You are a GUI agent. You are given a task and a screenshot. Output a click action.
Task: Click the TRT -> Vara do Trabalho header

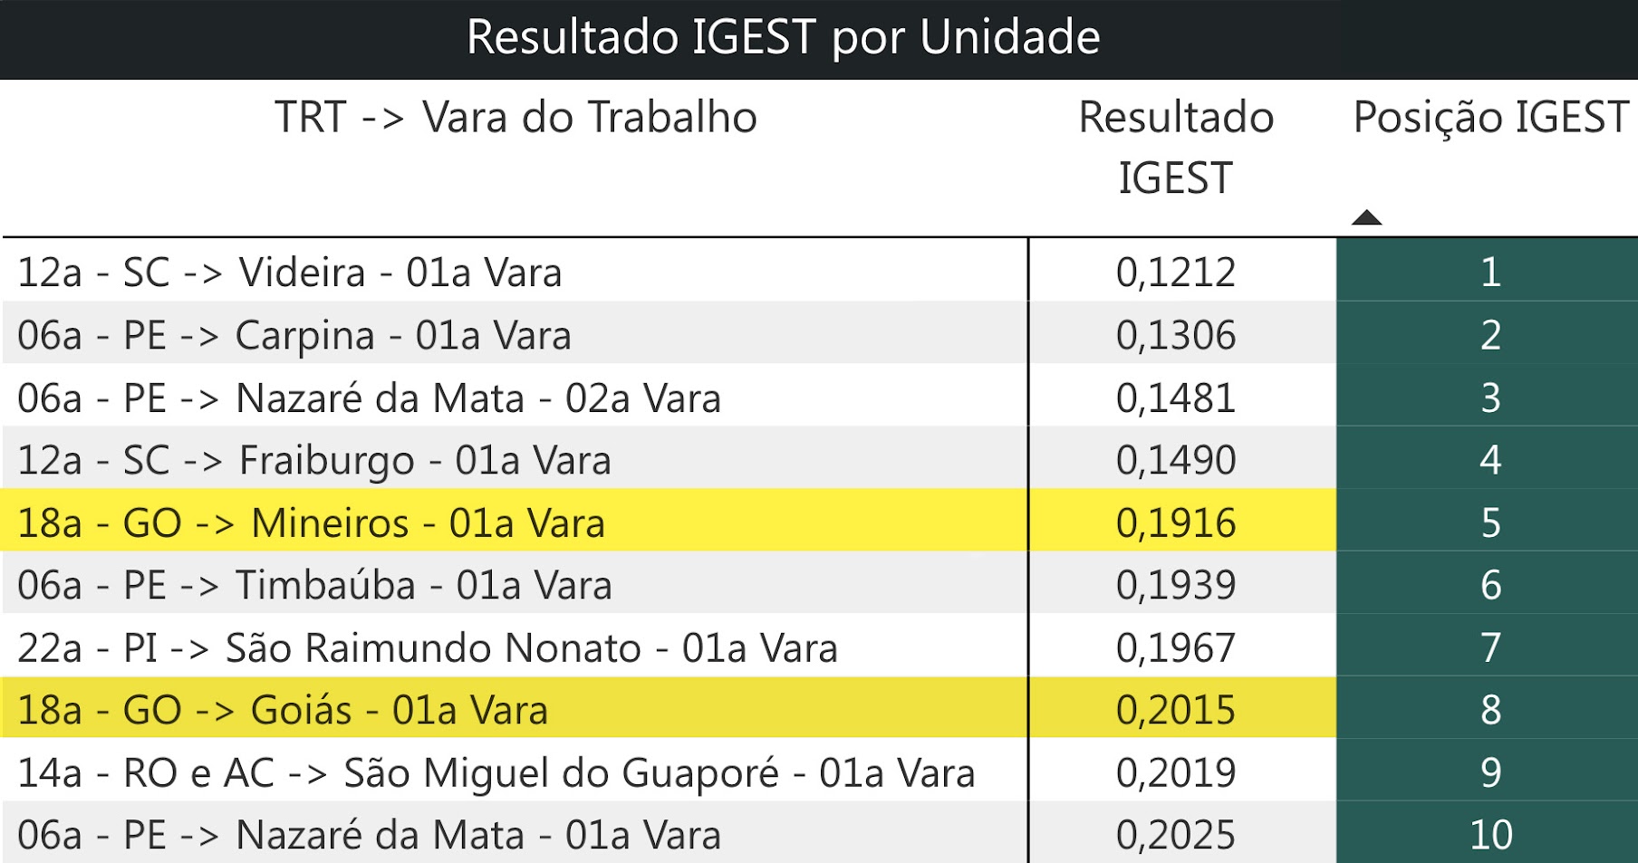[515, 118]
